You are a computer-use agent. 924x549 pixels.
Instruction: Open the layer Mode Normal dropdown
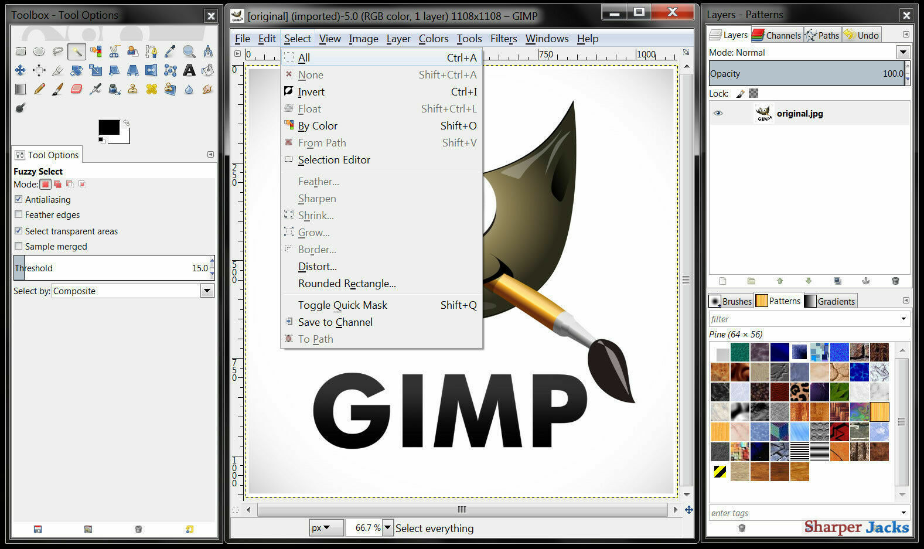903,52
